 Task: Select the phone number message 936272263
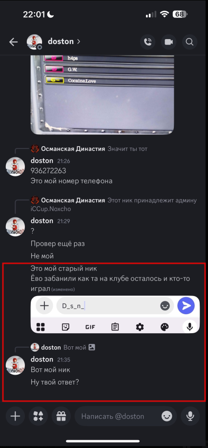click(48, 171)
